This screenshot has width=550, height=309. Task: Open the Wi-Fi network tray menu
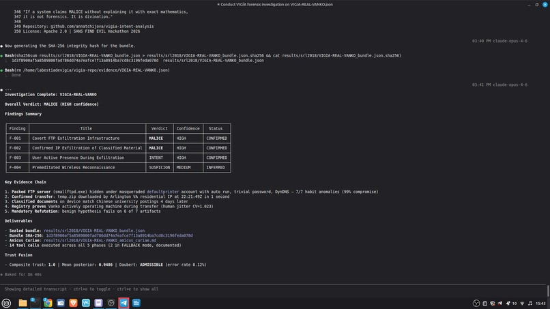pyautogui.click(x=522, y=304)
